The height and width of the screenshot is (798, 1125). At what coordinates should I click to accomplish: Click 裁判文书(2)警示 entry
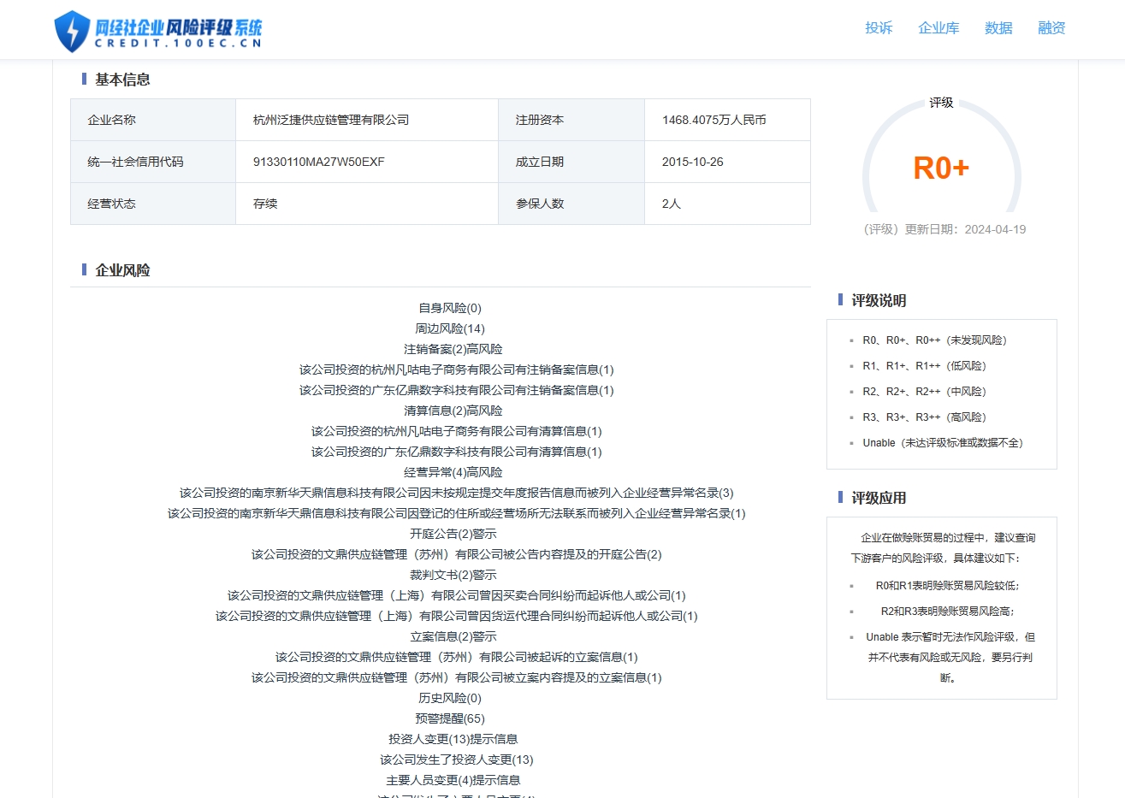(x=453, y=575)
